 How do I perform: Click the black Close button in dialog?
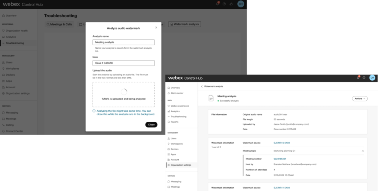(x=151, y=125)
